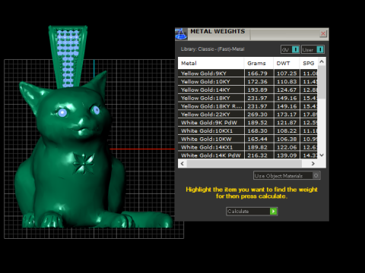Click the SPG column header
This screenshot has width=365, height=273.
coord(309,63)
